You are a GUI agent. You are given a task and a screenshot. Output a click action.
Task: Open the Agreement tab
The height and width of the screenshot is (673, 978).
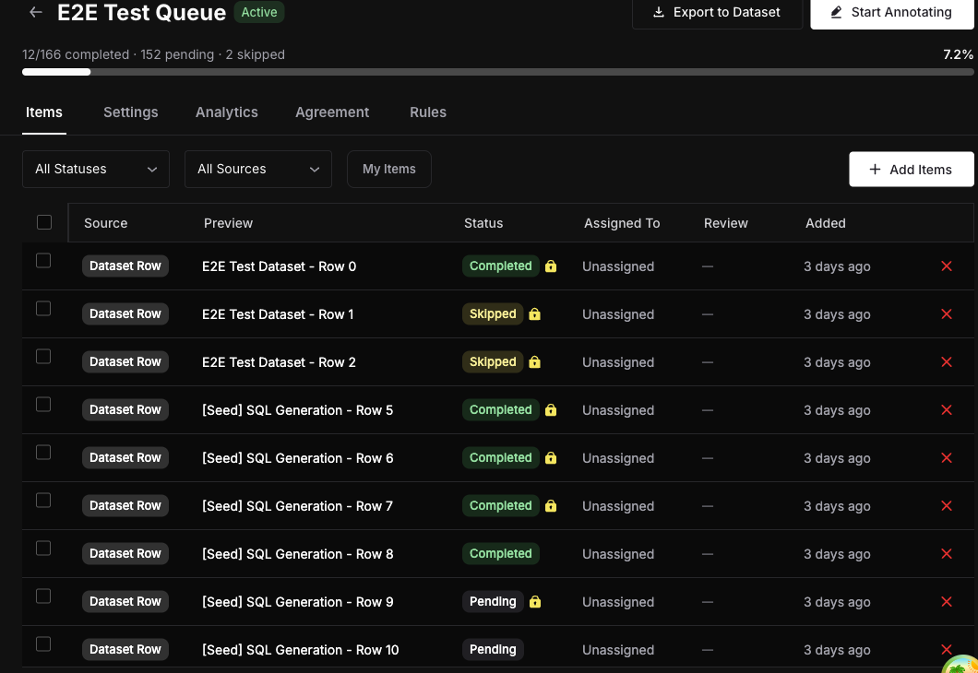click(332, 112)
